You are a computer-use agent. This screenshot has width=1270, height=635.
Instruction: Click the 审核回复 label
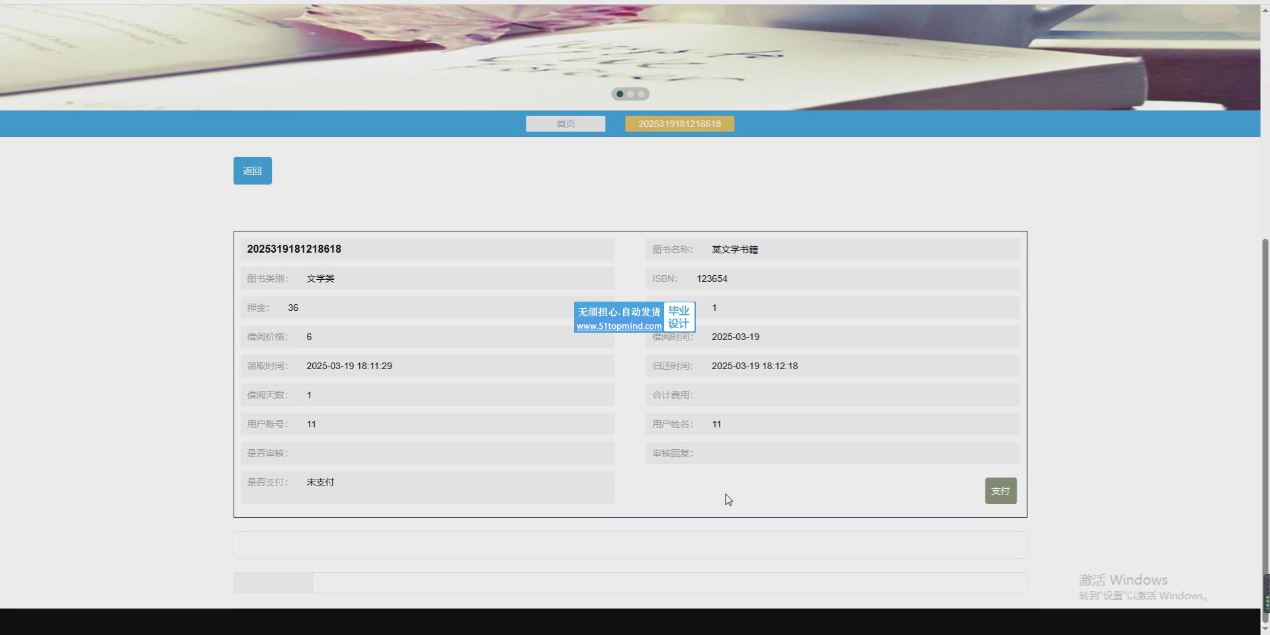coord(673,453)
